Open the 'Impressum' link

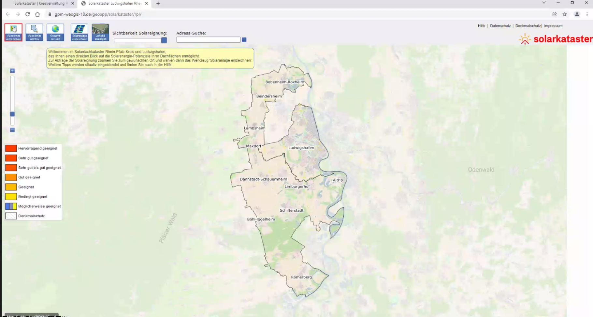553,26
